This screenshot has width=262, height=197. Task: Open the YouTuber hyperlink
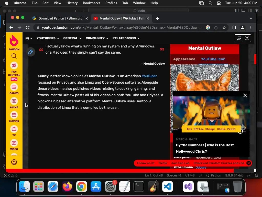(x=149, y=76)
